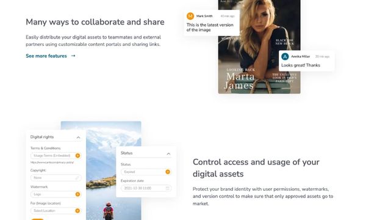366x220 pixels.
Task: Click the 'Annika Miller' name text
Action: coord(300,57)
